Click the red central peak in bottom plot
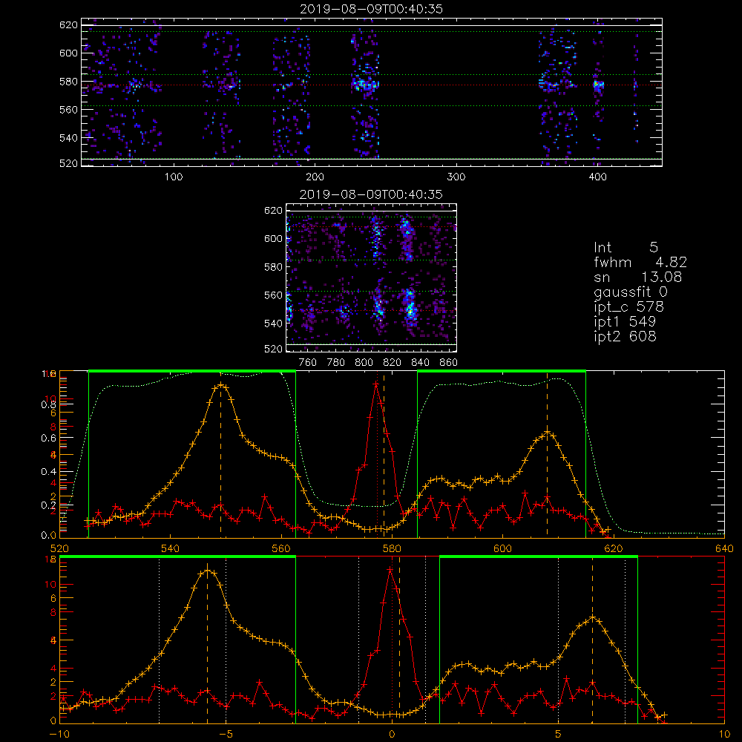 390,569
